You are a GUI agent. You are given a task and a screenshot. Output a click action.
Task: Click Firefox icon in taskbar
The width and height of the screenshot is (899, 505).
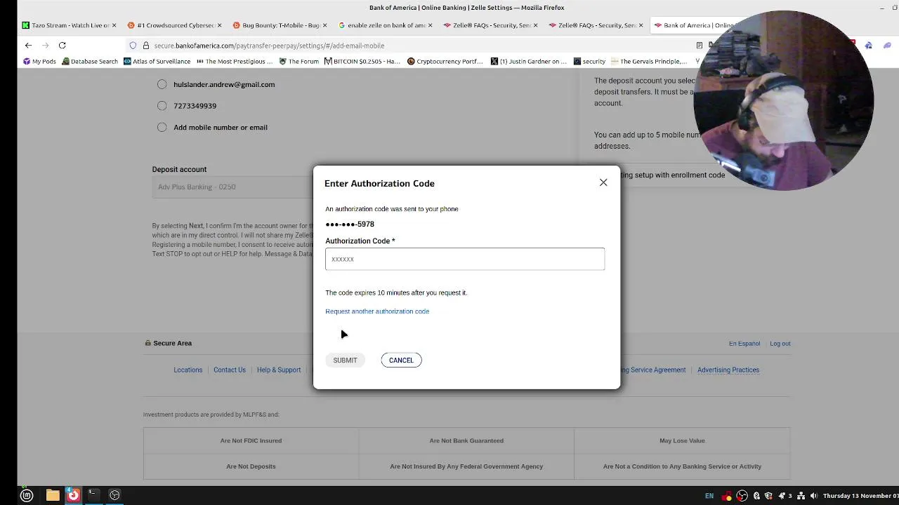pyautogui.click(x=73, y=496)
